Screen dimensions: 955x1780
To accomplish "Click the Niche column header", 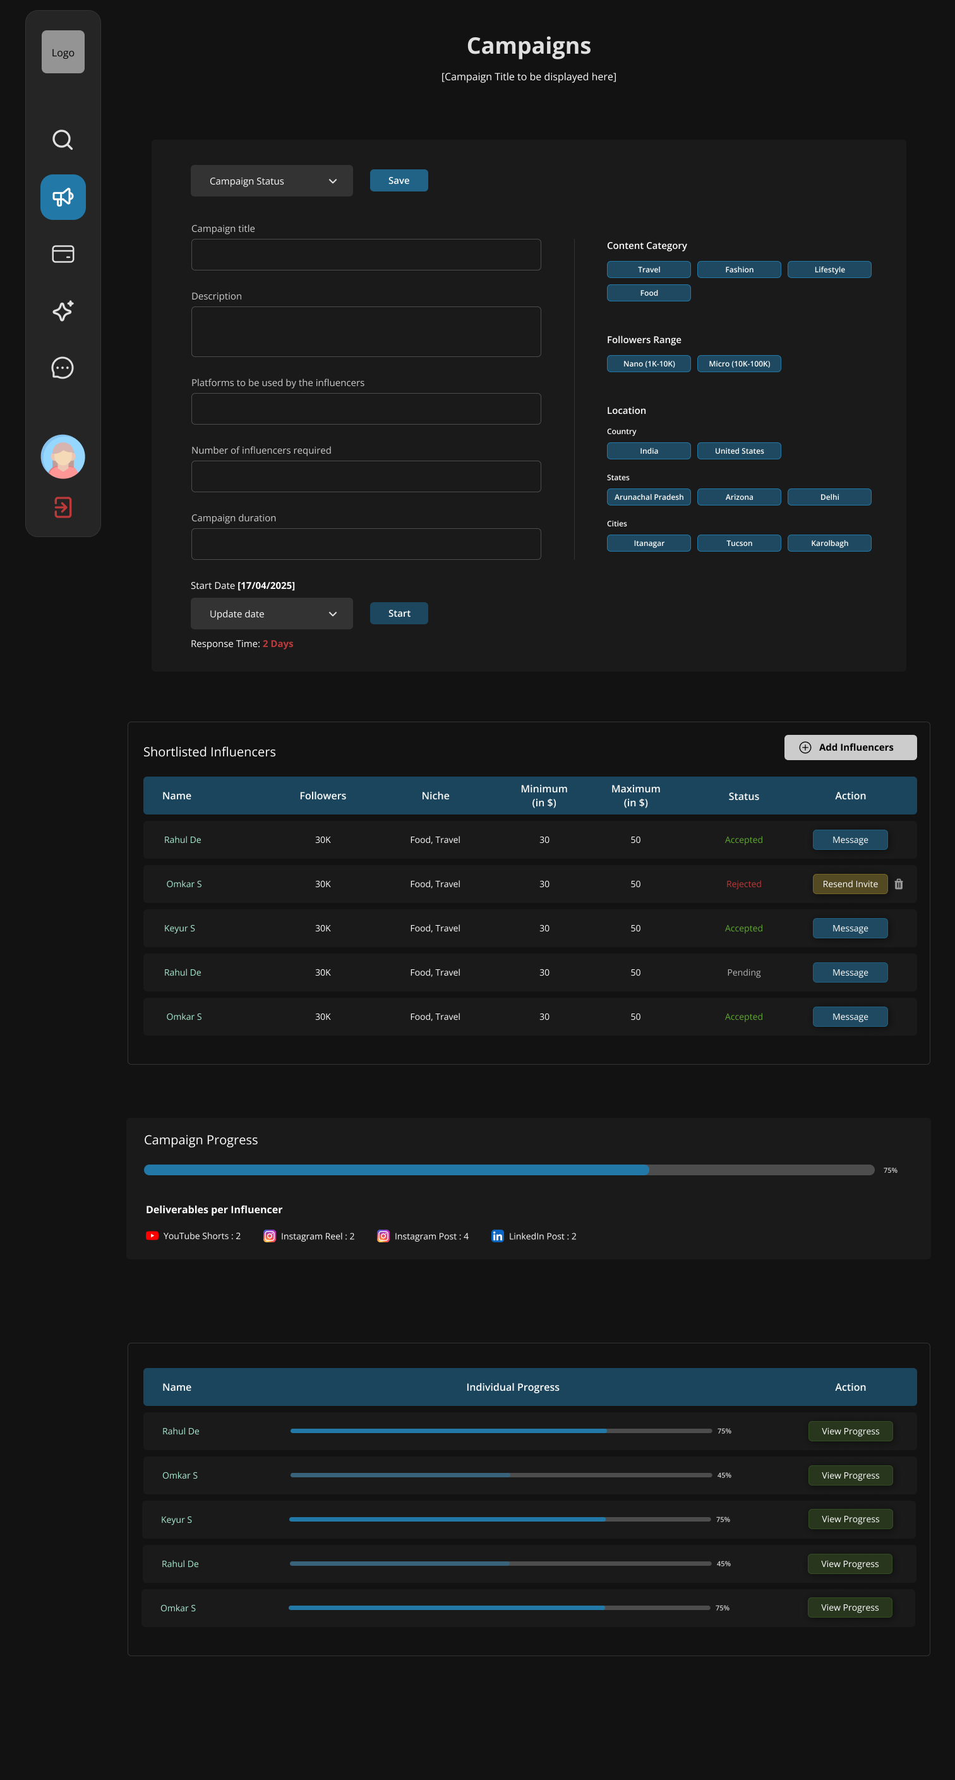I will (435, 796).
